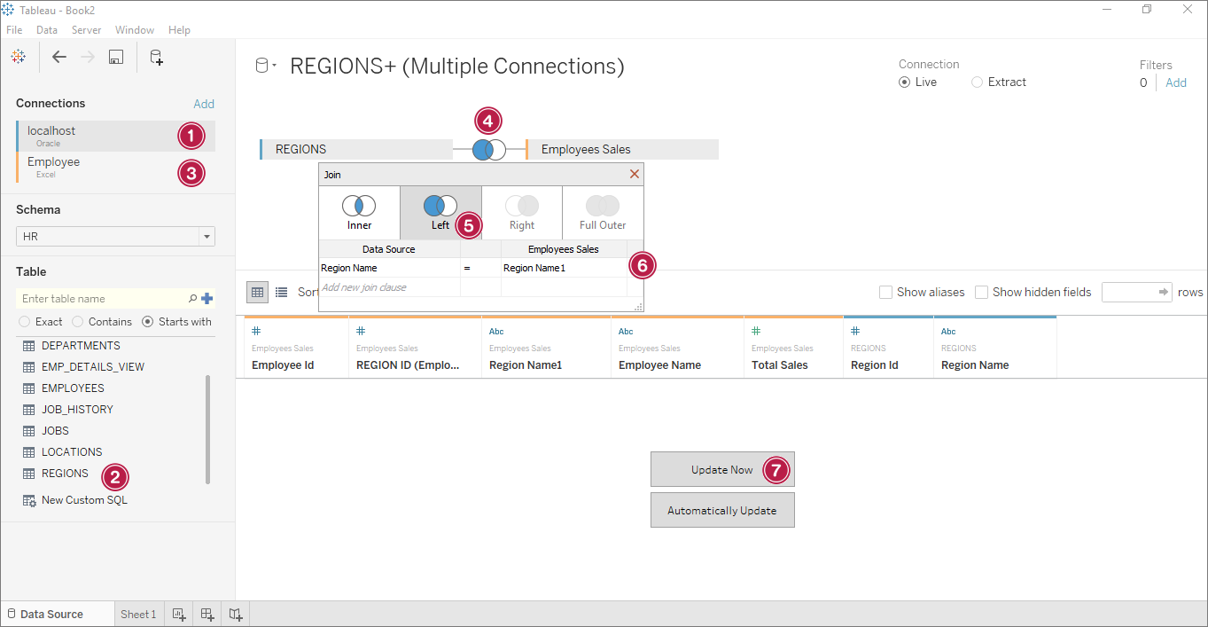Open the Window menu

point(135,30)
